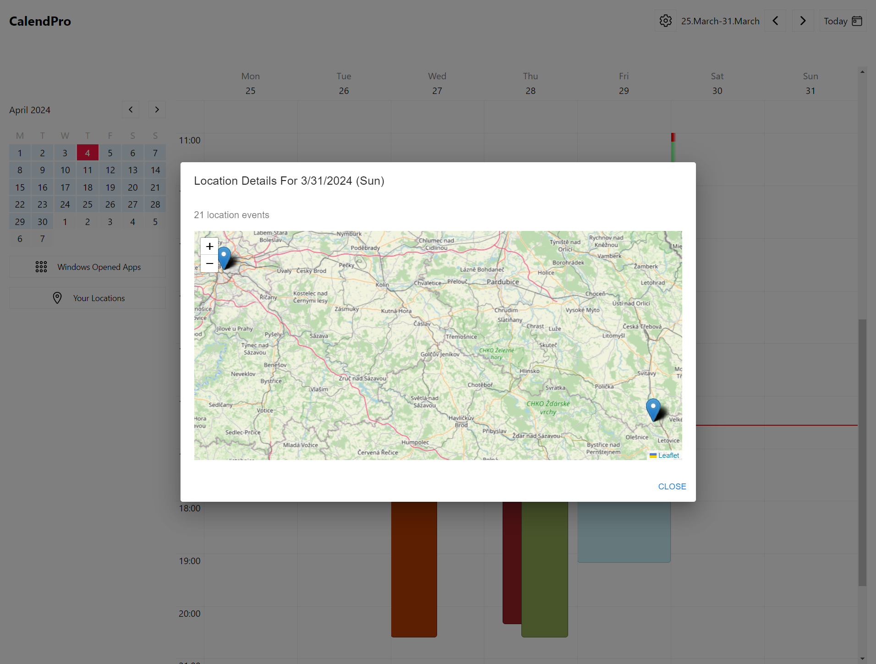Click the vertical scrollbar thumb

(862, 452)
